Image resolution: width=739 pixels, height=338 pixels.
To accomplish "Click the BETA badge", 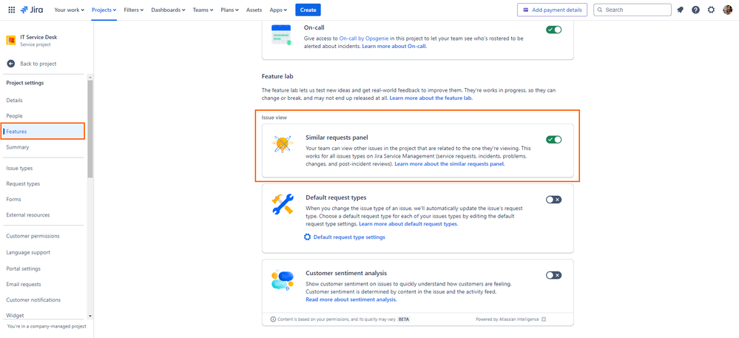I will [404, 320].
